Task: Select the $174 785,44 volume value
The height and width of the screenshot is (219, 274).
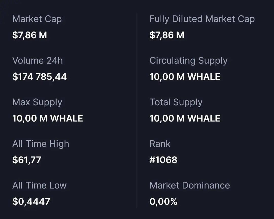Action: pos(40,77)
